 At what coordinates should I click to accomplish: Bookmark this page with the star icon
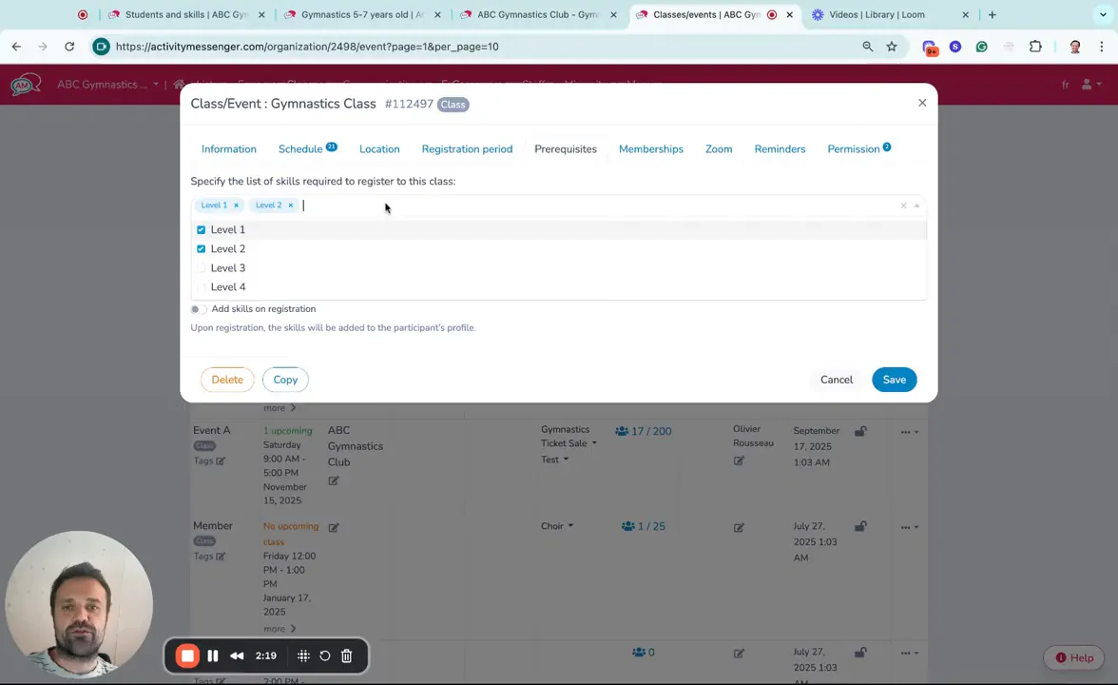point(892,47)
